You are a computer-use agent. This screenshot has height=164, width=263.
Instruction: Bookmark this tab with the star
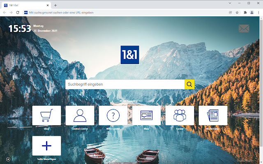[x=237, y=13]
